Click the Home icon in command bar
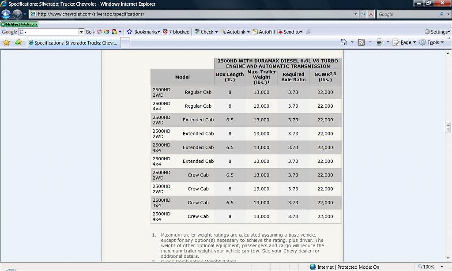 [344, 42]
